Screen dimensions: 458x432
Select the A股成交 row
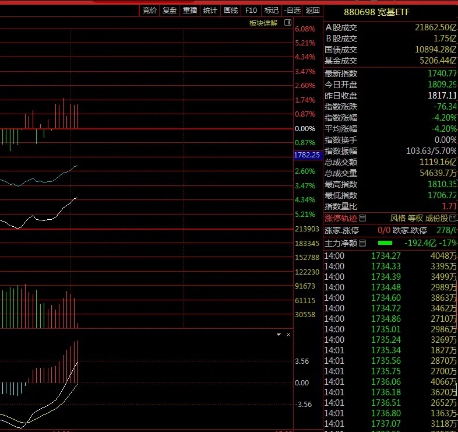click(390, 27)
